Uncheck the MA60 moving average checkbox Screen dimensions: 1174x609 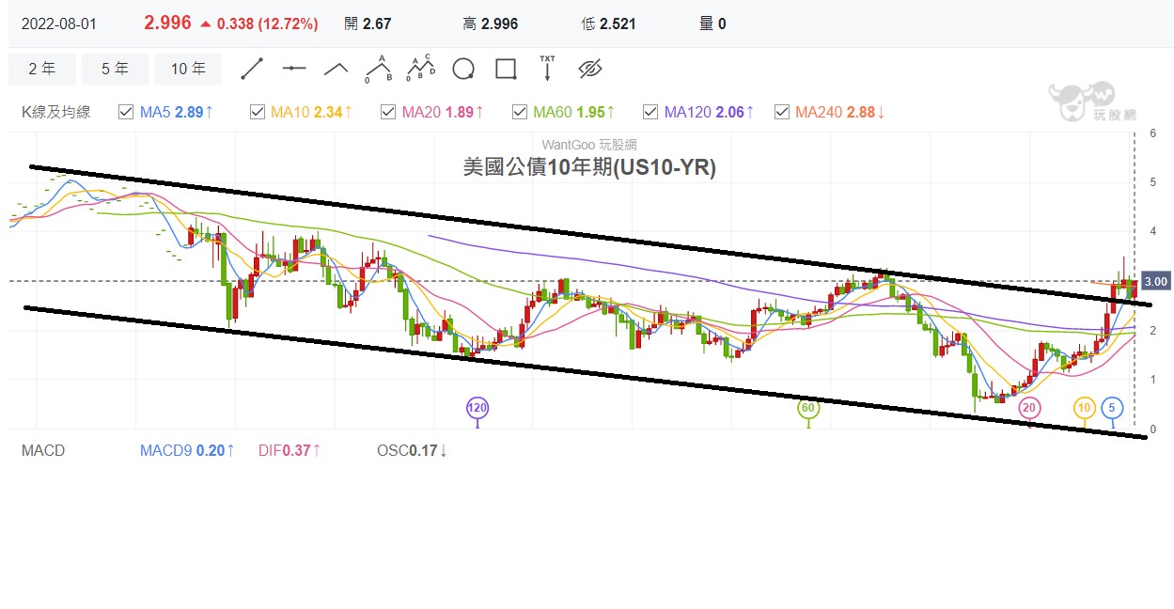(x=520, y=112)
